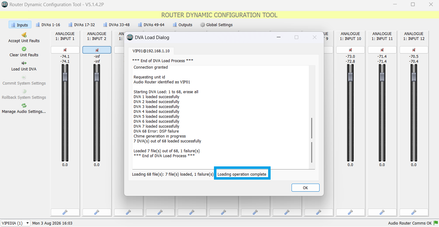Click 'Loaded 7 file(s) out of 68, 1 failure(s)'
This screenshot has height=227, width=439.
coord(167,151)
